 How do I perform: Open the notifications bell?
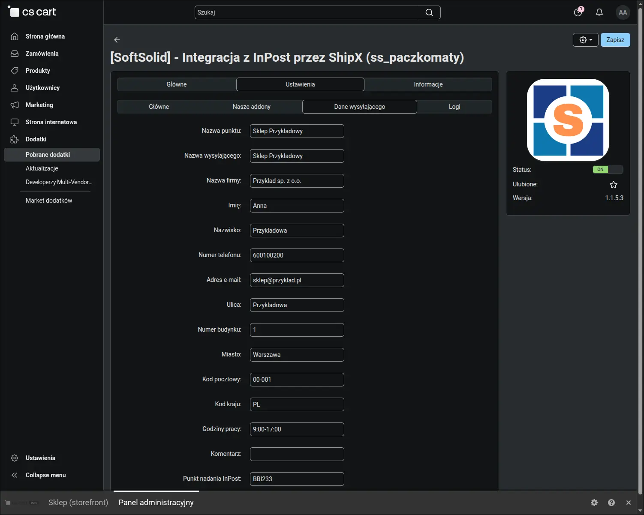coord(599,12)
